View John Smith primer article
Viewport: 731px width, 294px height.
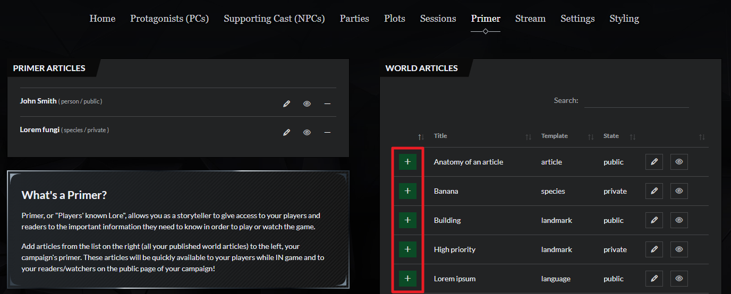click(x=307, y=103)
